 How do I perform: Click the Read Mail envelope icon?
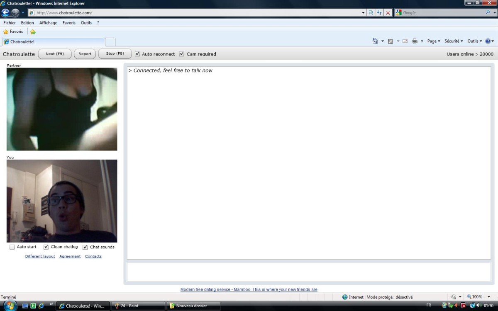point(405,41)
